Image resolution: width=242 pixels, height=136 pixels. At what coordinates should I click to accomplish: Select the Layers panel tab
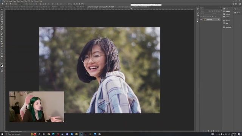202,8
